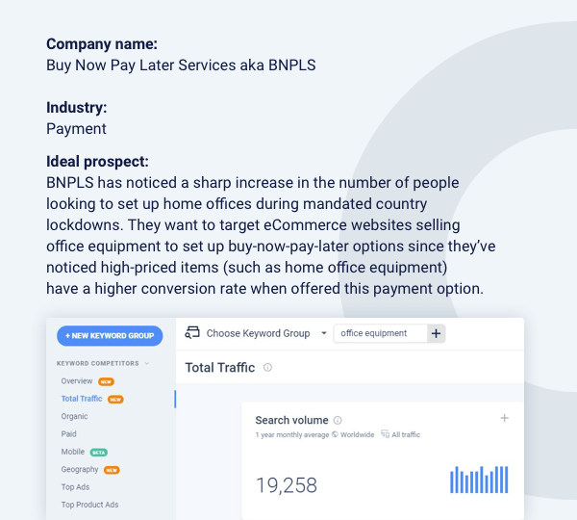
Task: Select Top Ads in the sidebar
Action: point(75,487)
